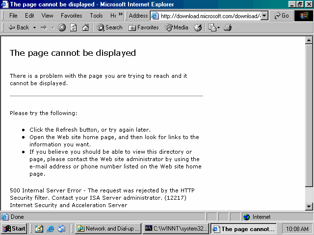The image size is (314, 235).
Task: Open the Favorites menu
Action: (71, 16)
